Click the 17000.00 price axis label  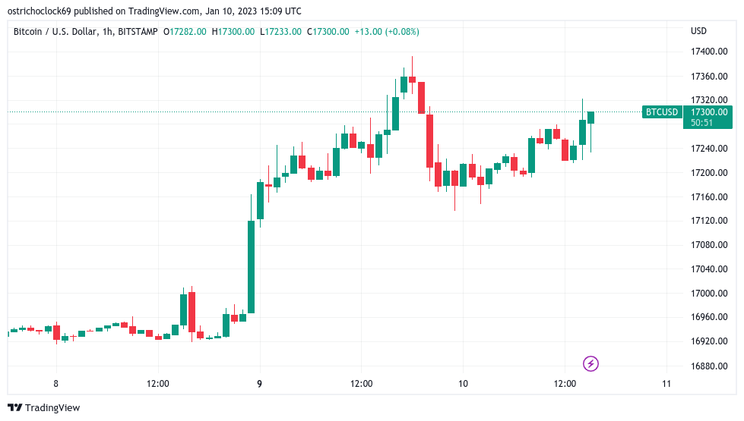pyautogui.click(x=709, y=293)
